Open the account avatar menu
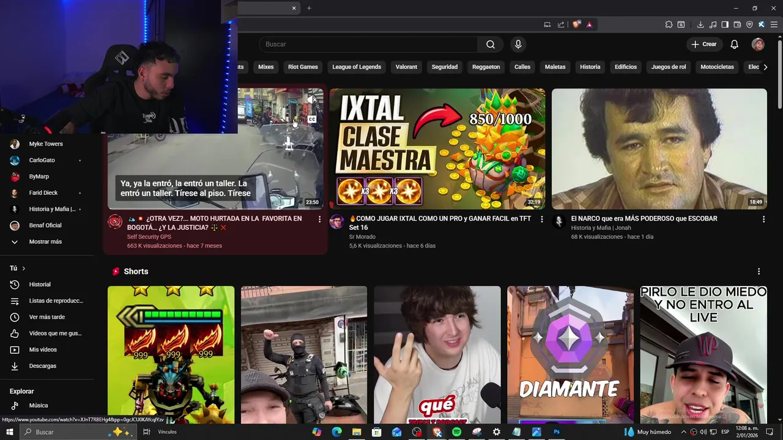 758,44
